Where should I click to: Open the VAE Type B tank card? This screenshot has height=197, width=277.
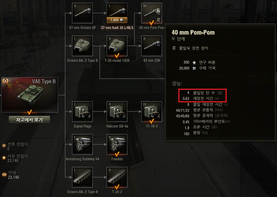(30, 95)
